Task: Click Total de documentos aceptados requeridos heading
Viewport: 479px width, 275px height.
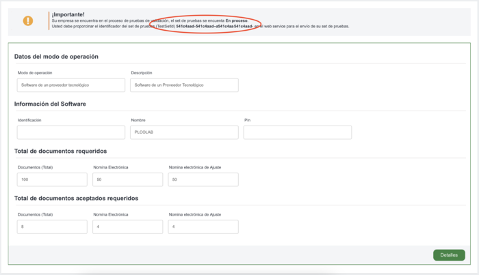Action: click(76, 198)
